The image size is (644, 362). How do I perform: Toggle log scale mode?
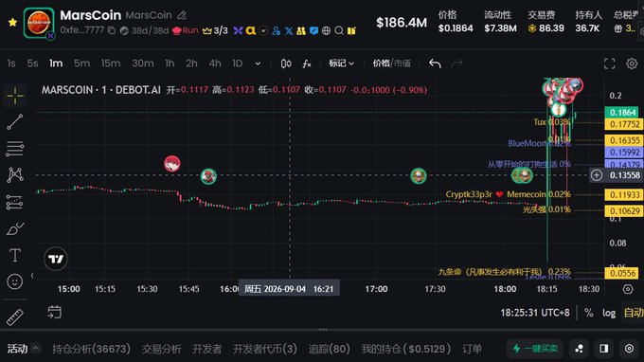coord(609,313)
